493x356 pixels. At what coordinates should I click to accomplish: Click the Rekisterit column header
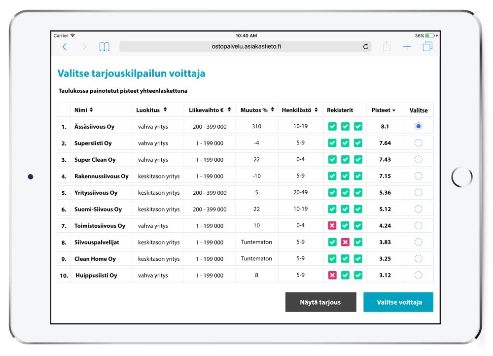click(340, 110)
